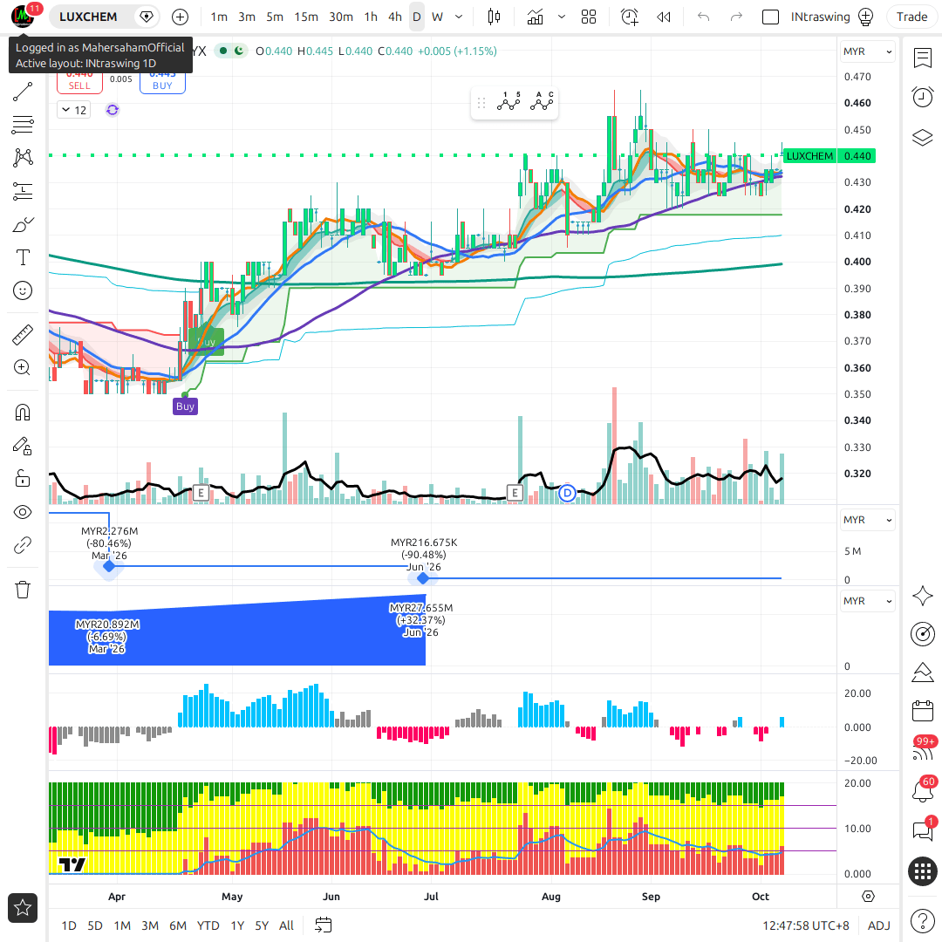Toggle ADJ adjusted data setting
Screen dimensions: 942x942
point(879,925)
